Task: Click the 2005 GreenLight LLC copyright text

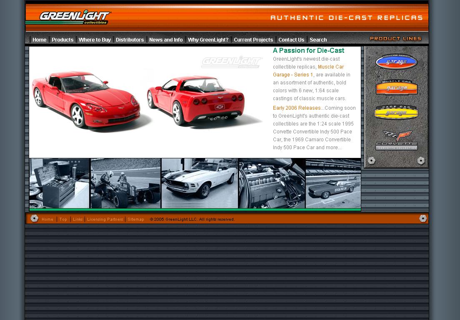Action: point(192,219)
